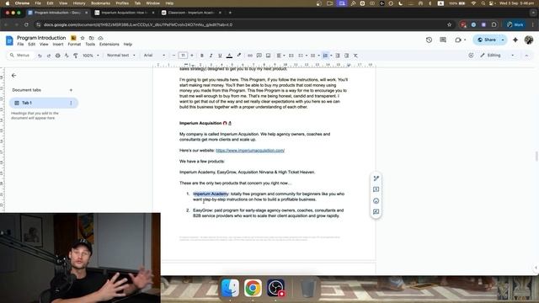Open the Google account avatar
Image resolution: width=539 pixels, height=303 pixels.
[529, 40]
